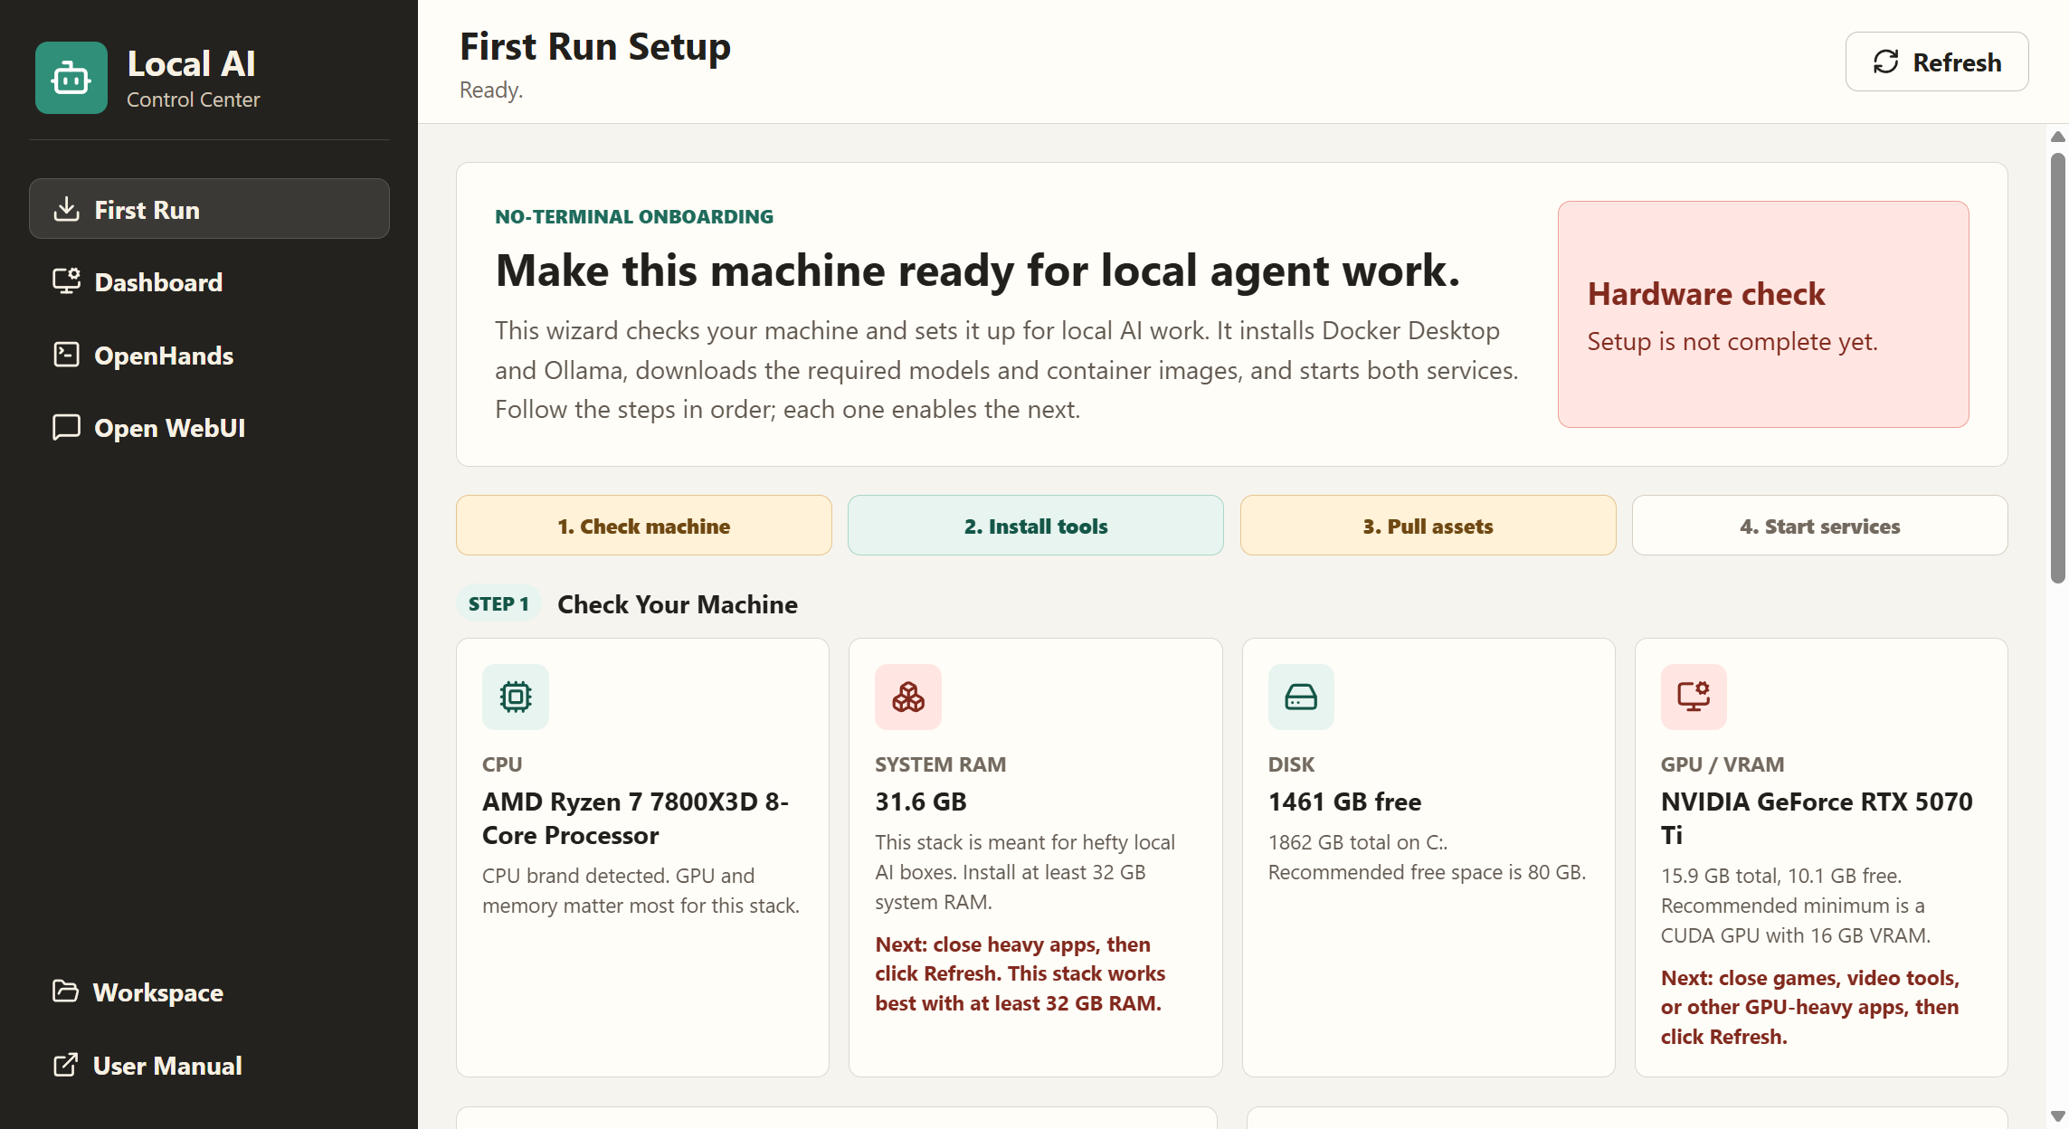Click the scrollbar down arrow
This screenshot has width=2069, height=1129.
[2058, 1116]
